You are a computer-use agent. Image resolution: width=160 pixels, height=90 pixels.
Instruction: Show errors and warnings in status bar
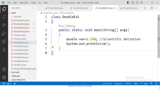[x=7, y=83]
